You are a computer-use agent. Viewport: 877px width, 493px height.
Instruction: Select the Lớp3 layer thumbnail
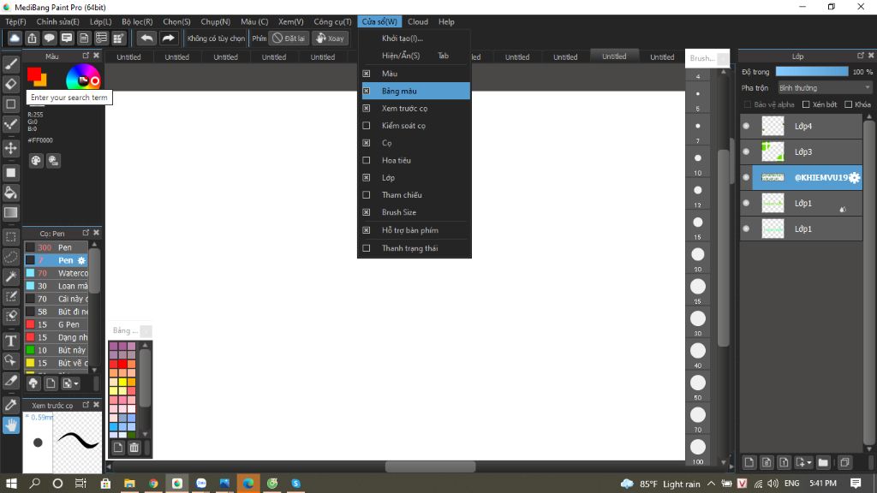coord(773,151)
